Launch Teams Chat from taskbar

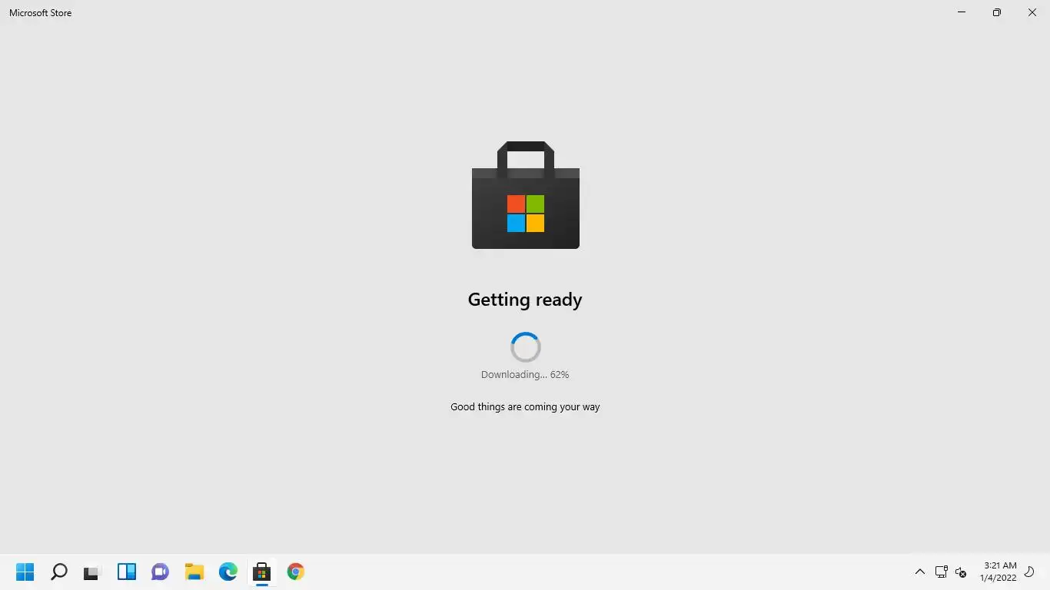(160, 572)
